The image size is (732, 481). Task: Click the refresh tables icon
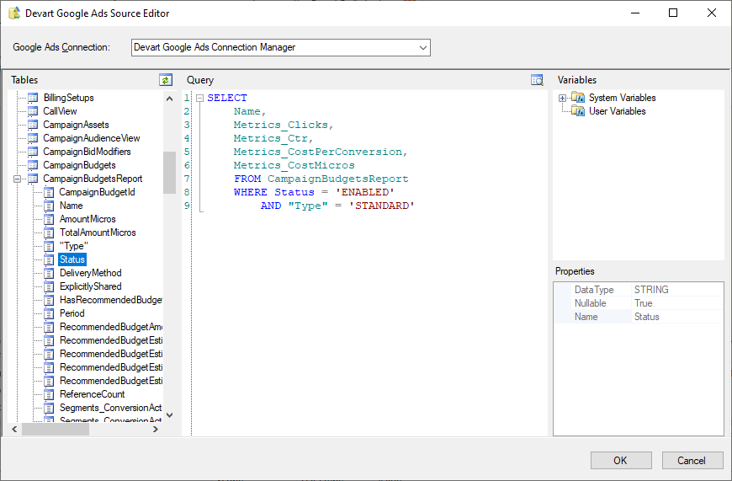166,80
